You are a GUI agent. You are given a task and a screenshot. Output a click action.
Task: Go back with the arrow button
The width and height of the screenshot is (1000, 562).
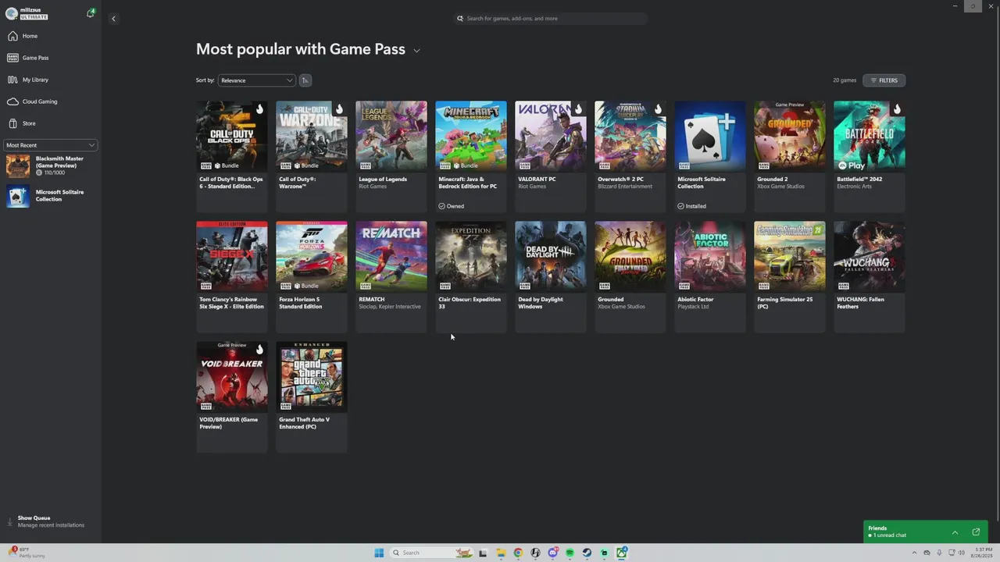coord(113,19)
